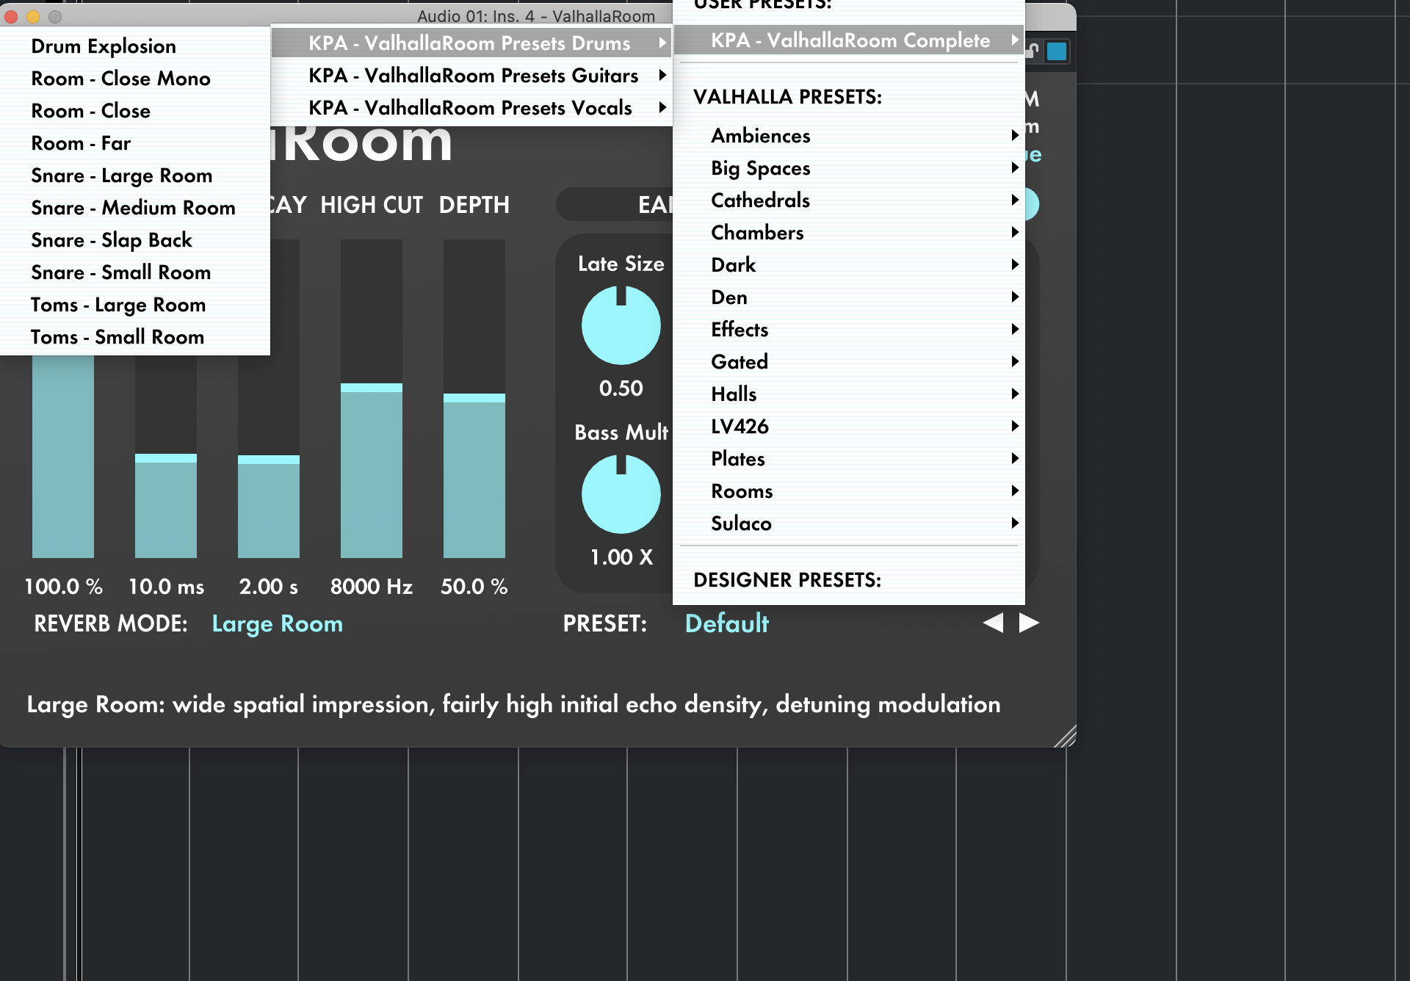This screenshot has width=1410, height=981.
Task: Click the previous preset left arrow
Action: 993,623
